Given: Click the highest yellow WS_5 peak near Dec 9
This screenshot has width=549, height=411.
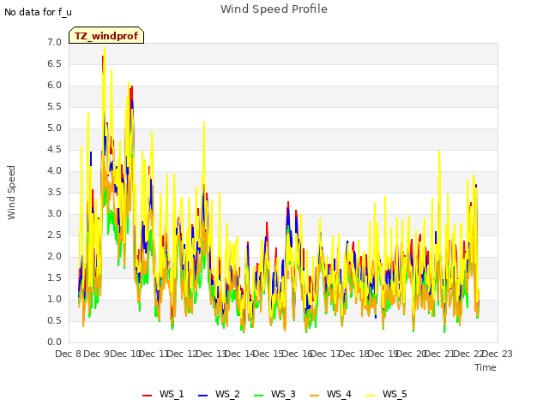Looking at the screenshot, I should coord(105,48).
